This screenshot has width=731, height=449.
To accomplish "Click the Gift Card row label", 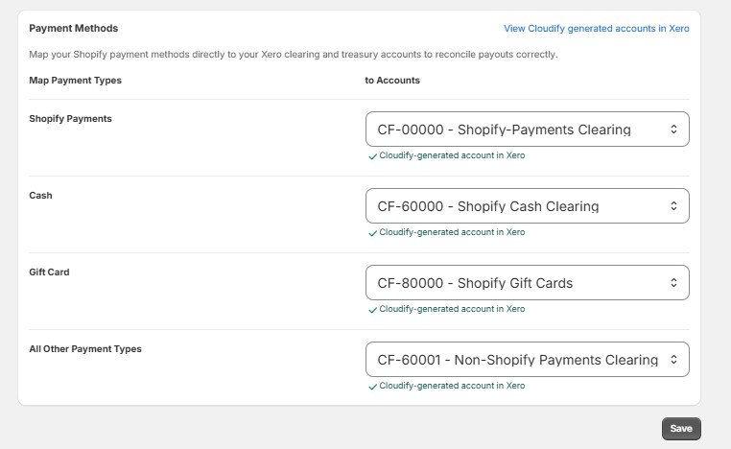I will coord(49,272).
